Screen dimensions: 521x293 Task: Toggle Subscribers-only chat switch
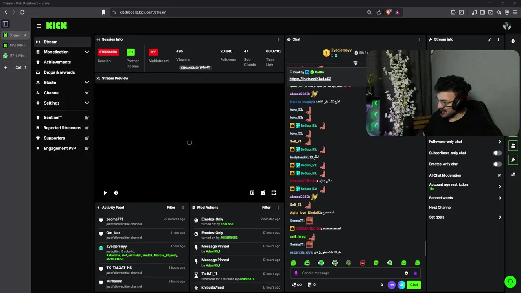(x=497, y=153)
